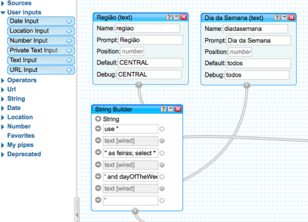The image size is (308, 222).
Task: Click Position field in Dia da Semana module
Action: 240,52
